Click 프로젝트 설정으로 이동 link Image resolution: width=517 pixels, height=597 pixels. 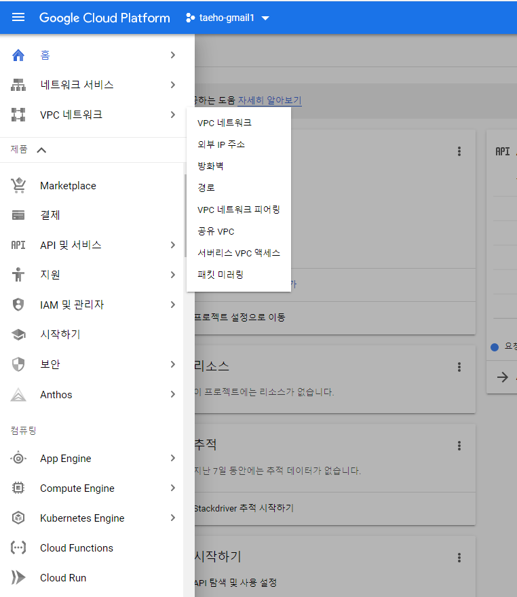pyautogui.click(x=240, y=317)
